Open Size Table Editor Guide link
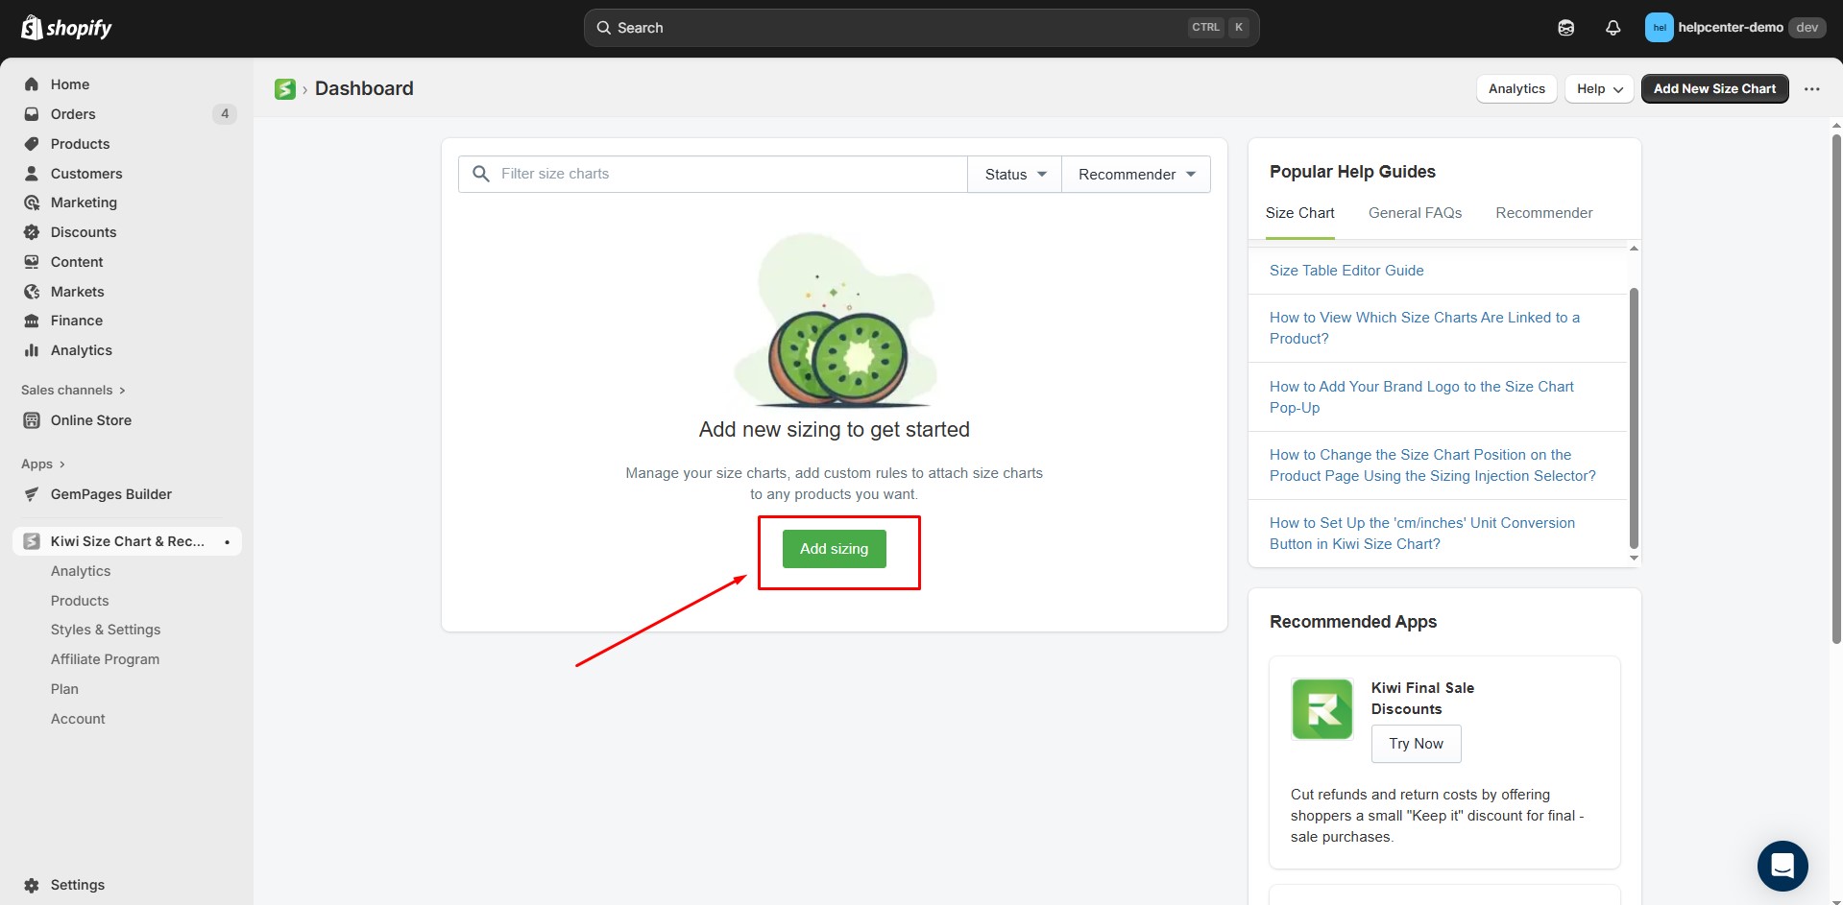Viewport: 1843px width, 905px height. [x=1346, y=271]
